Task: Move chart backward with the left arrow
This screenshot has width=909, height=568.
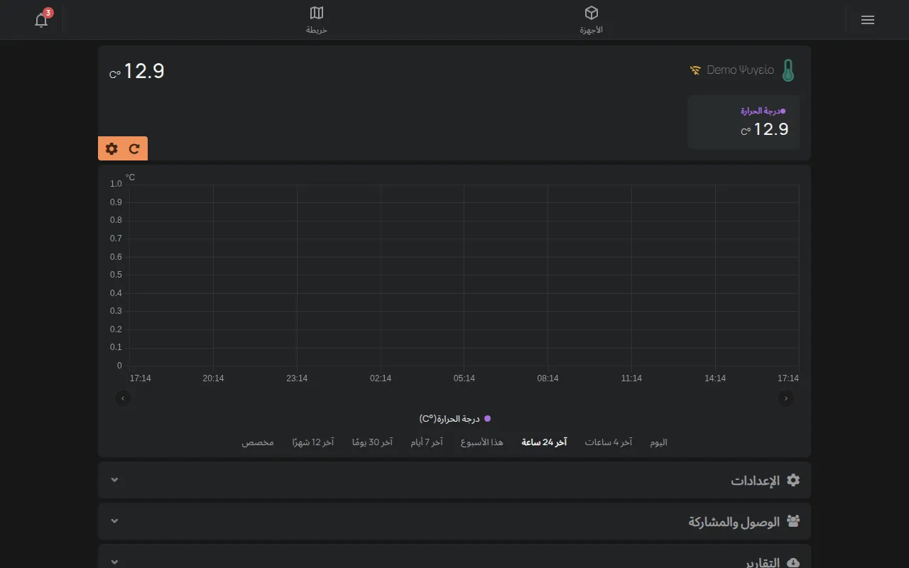Action: pyautogui.click(x=123, y=398)
